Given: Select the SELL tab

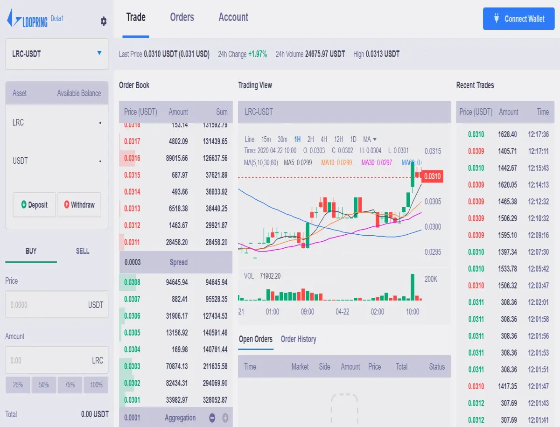Looking at the screenshot, I should tap(83, 251).
